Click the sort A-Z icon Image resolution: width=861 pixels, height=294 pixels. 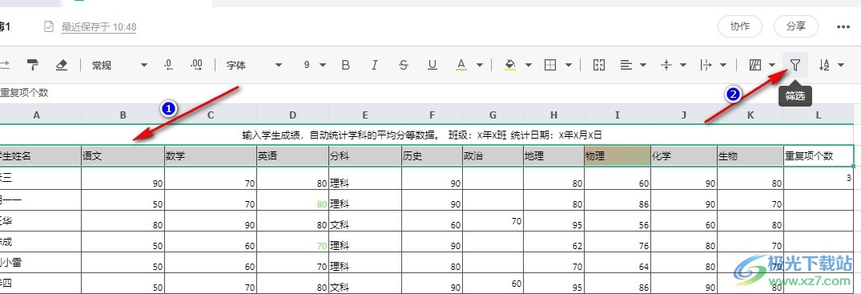pyautogui.click(x=823, y=66)
